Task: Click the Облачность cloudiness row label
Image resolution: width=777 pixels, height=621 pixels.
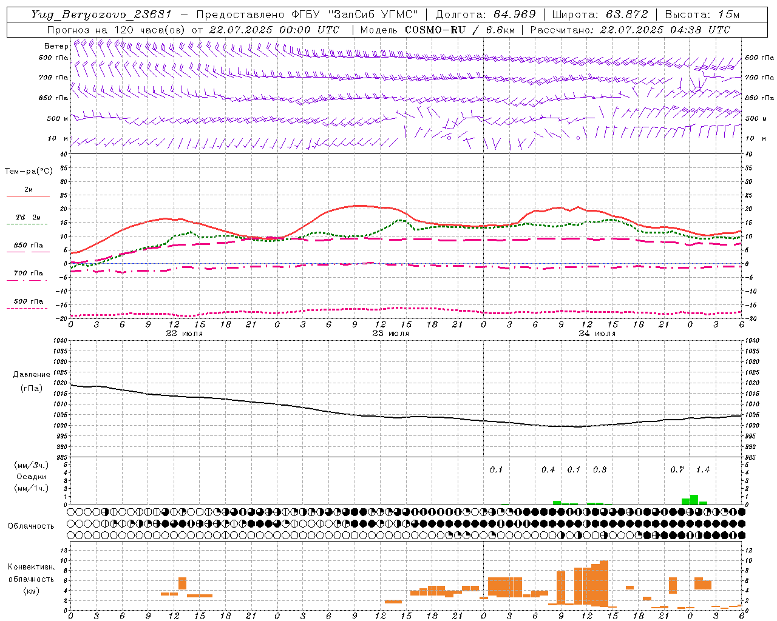Action: coord(31,526)
